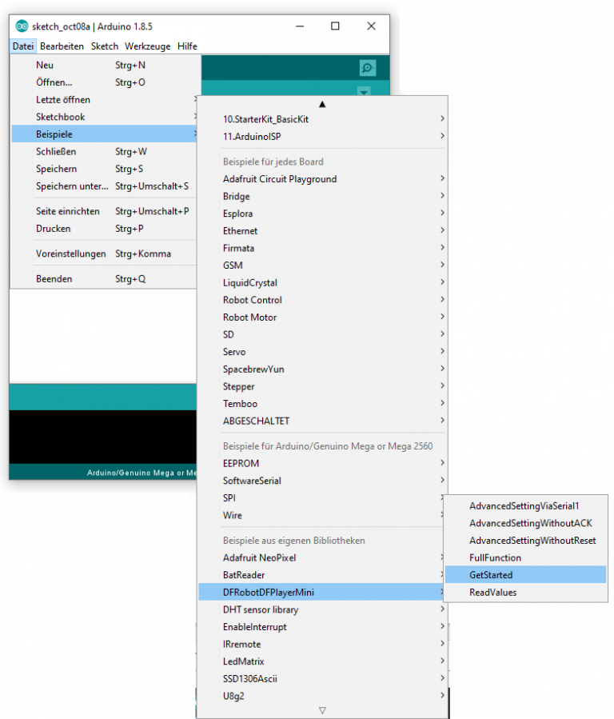Open the SPI examples submenu
This screenshot has height=719, width=614.
click(x=321, y=498)
